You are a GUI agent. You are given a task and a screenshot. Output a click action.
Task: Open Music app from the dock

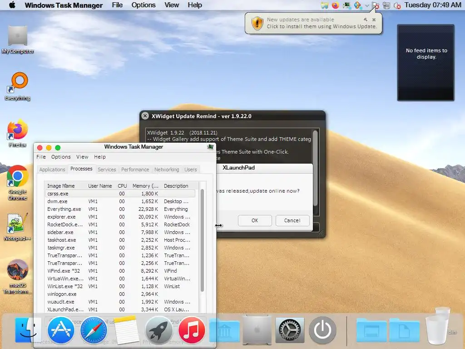point(192,330)
